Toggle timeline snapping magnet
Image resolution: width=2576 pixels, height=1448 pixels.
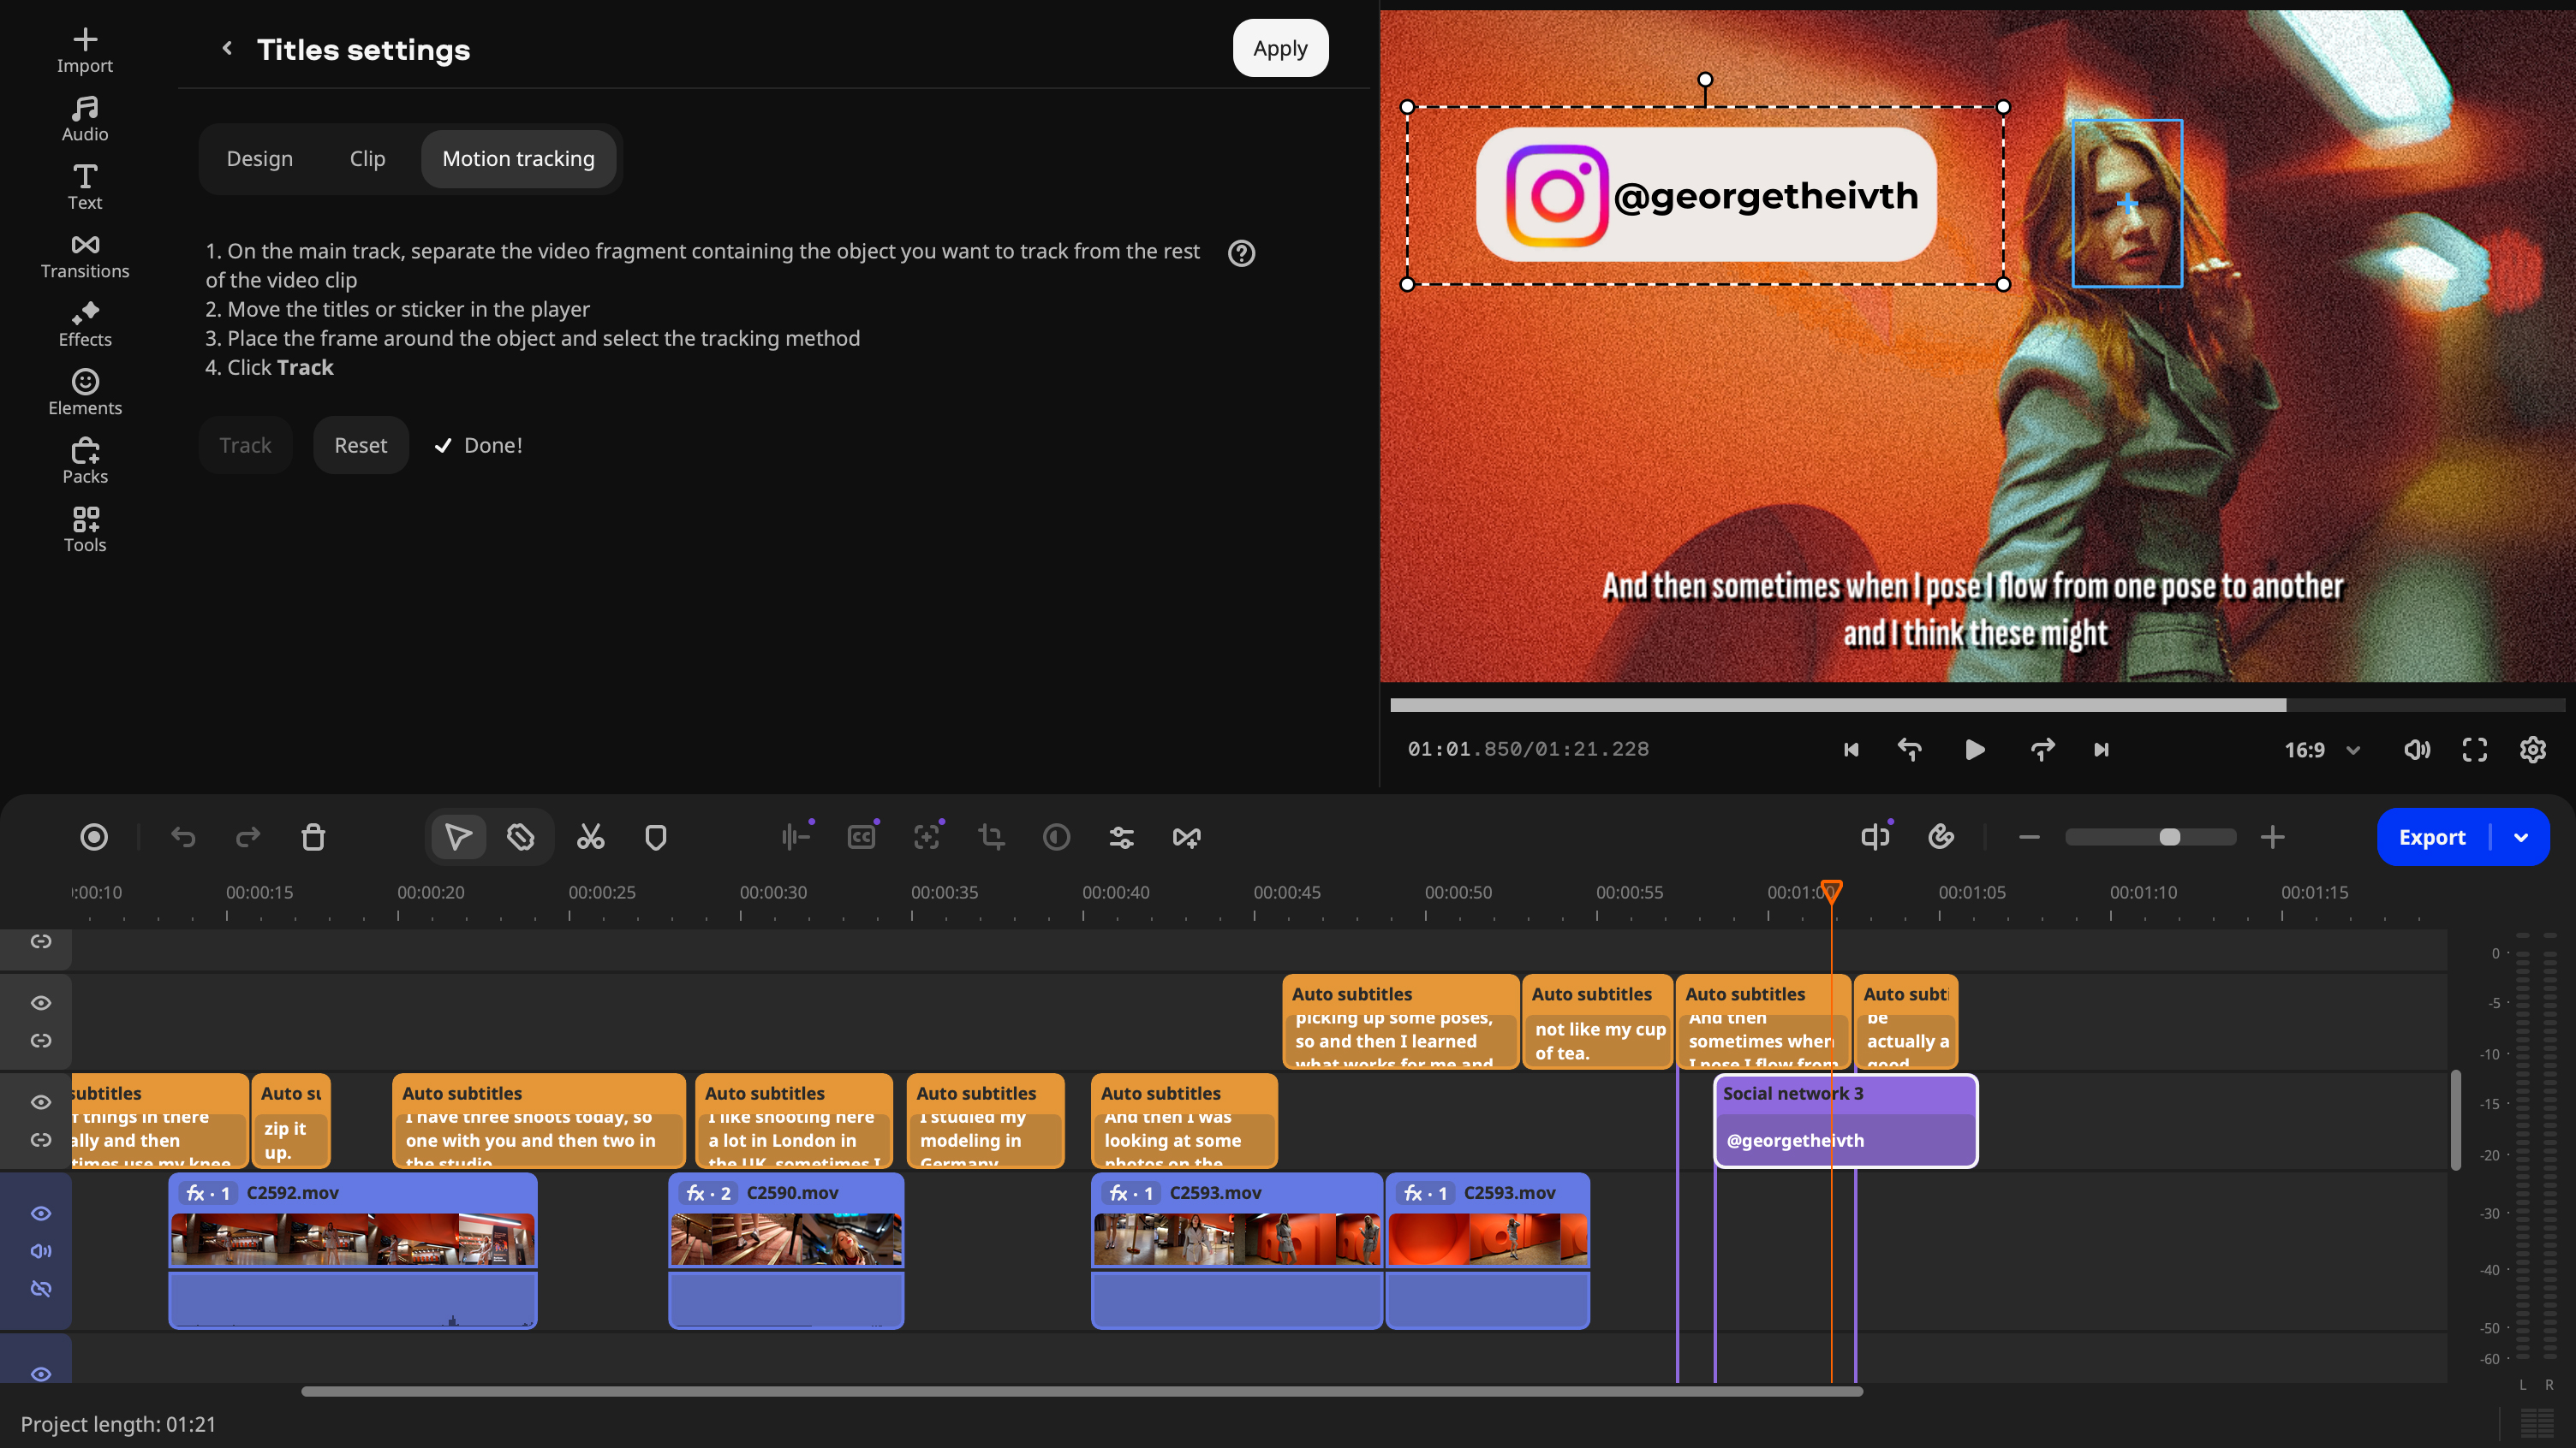pos(1941,836)
